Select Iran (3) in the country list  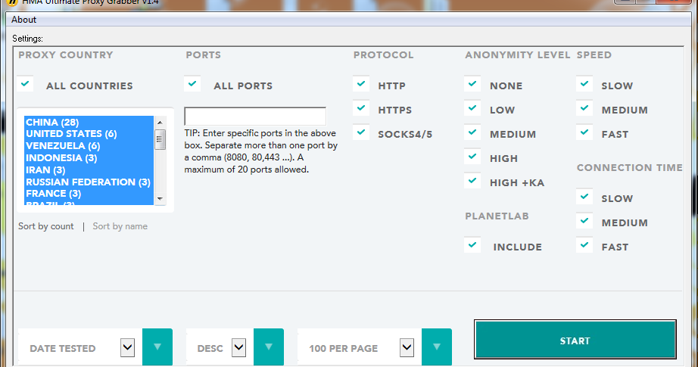click(89, 170)
